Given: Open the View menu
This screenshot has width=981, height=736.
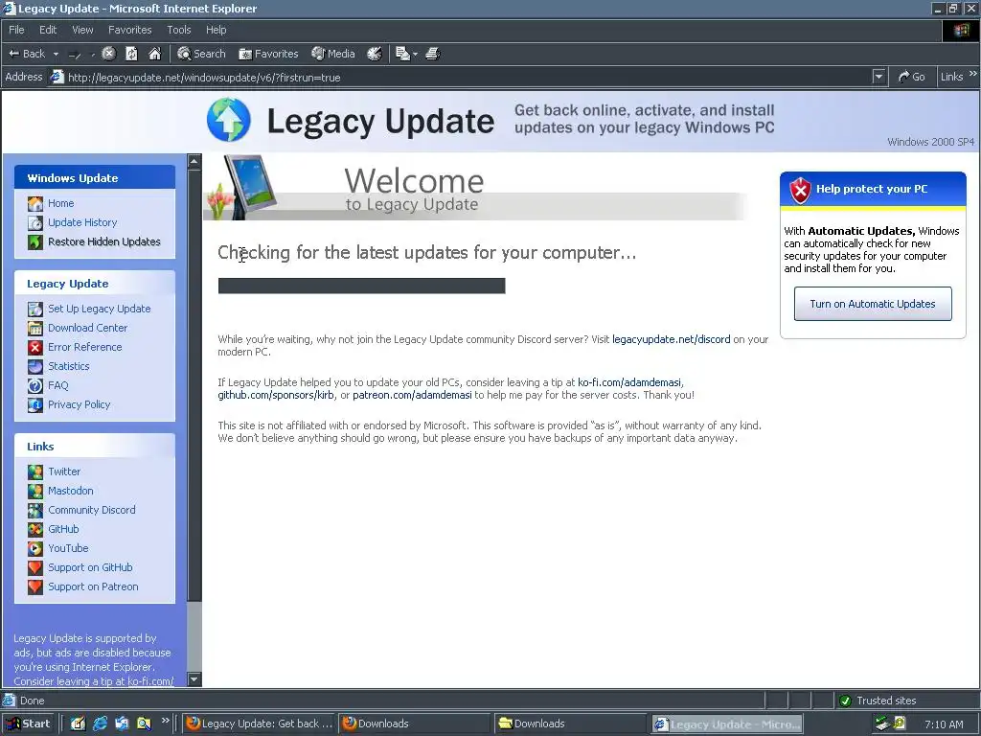Looking at the screenshot, I should pyautogui.click(x=82, y=30).
